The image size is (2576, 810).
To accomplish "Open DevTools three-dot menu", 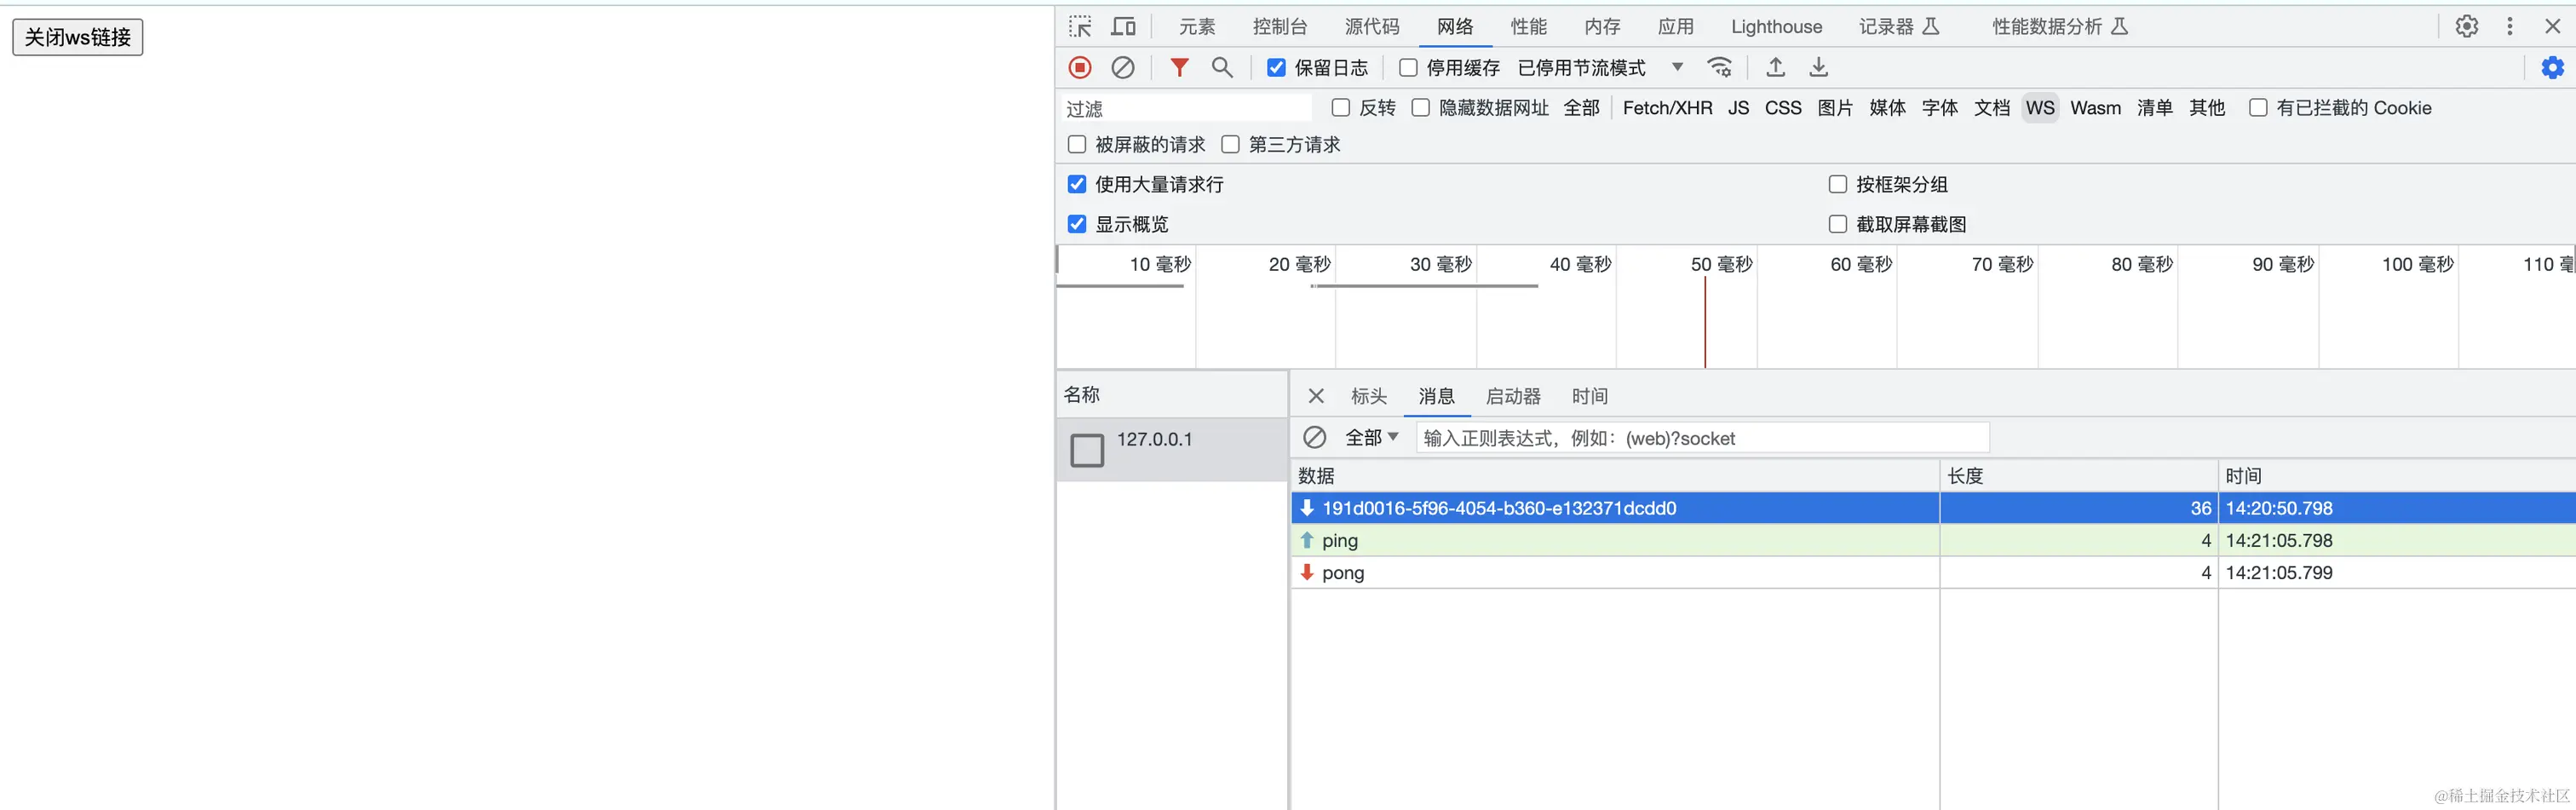I will [2510, 26].
